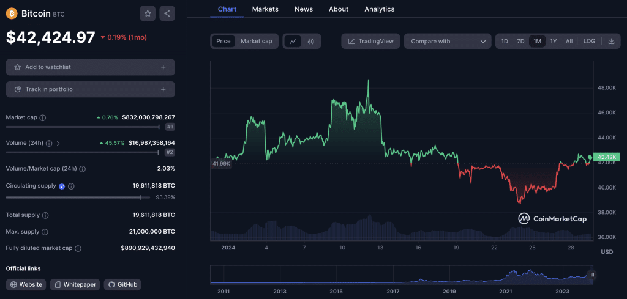Image resolution: width=627 pixels, height=299 pixels.
Task: Expand the Volume (24h) chevron arrow
Action: [58, 143]
